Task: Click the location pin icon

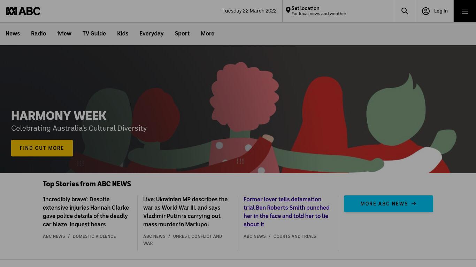Action: point(288,10)
